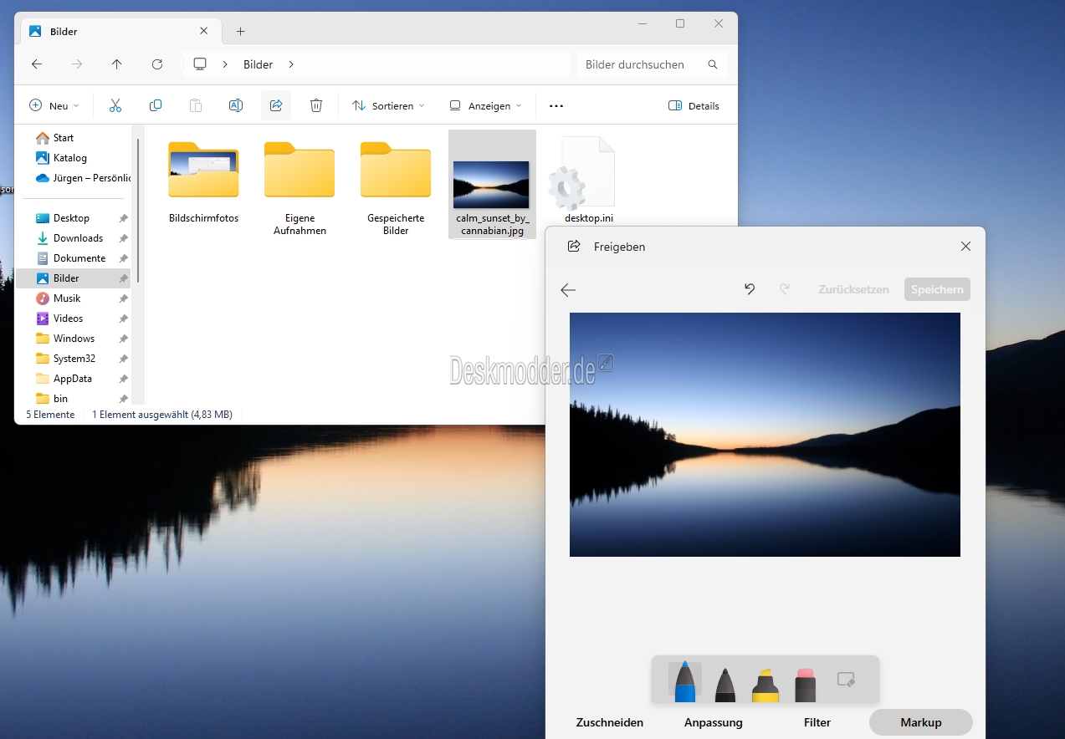Switch to the Filter tab
Viewport: 1065px width, 739px height.
[x=817, y=722]
